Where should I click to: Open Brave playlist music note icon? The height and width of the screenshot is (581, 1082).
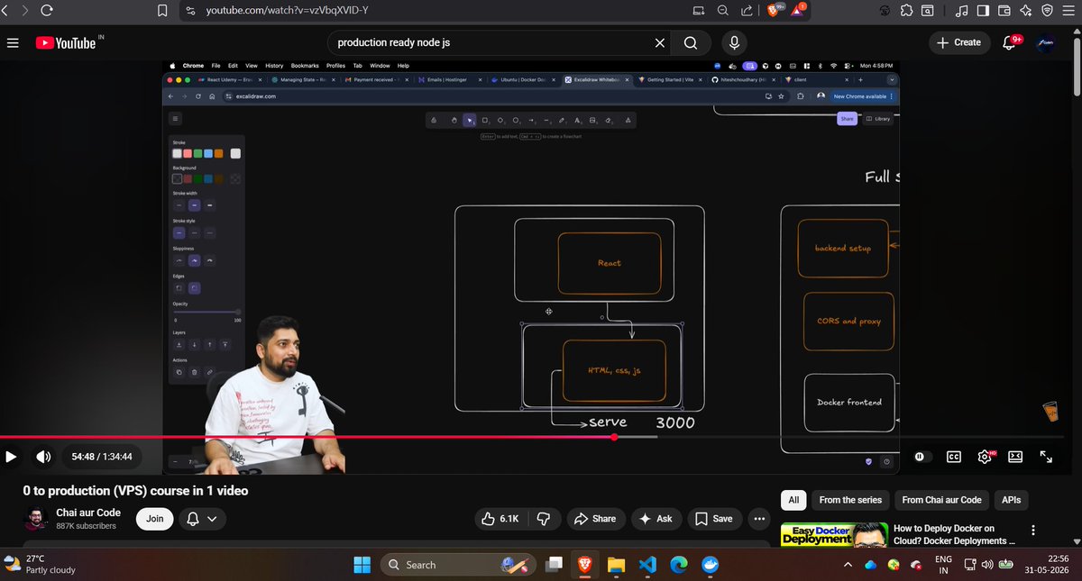point(961,10)
